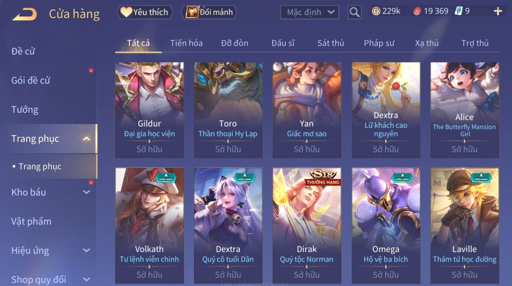Select Gildur Đại gia học viện skin
This screenshot has width=512, height=286.
[149, 110]
